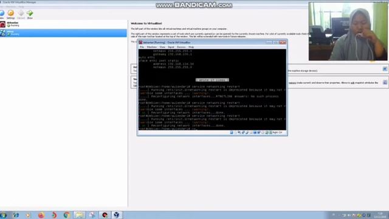Switch to VirtualBox cube taskbar icon
The width and height of the screenshot is (389, 219).
[116, 215]
